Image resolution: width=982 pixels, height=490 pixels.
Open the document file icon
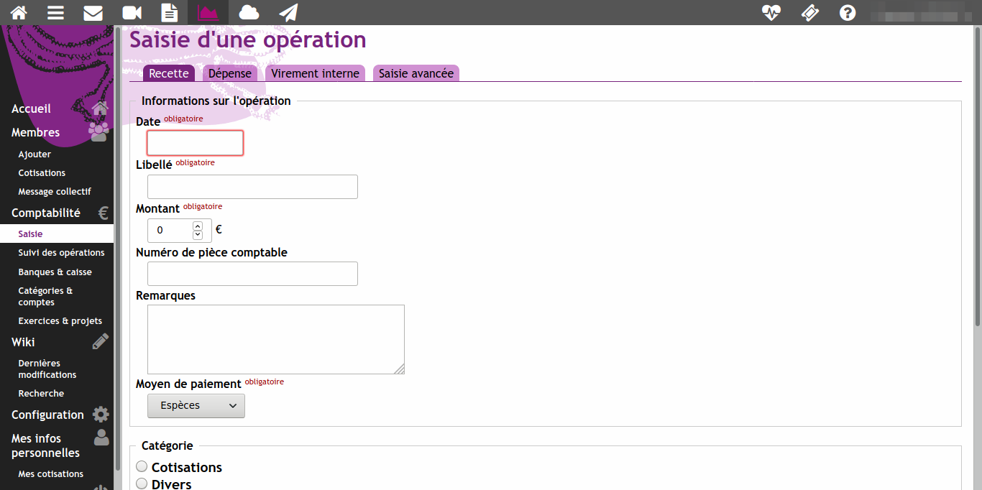[169, 12]
